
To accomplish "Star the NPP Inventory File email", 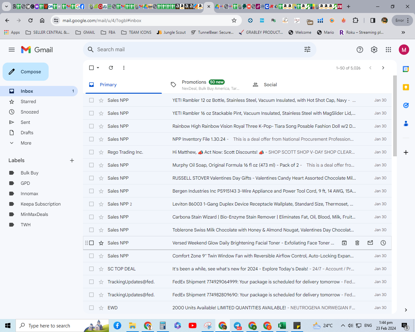I will click(x=101, y=139).
